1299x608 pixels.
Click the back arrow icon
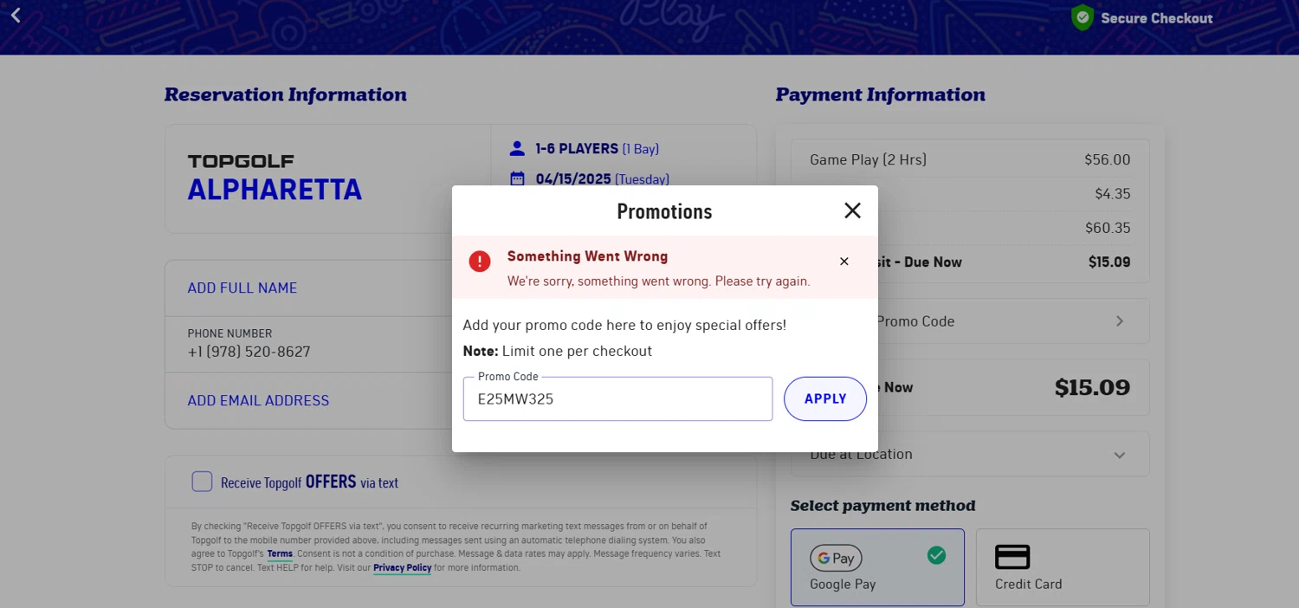[x=16, y=15]
